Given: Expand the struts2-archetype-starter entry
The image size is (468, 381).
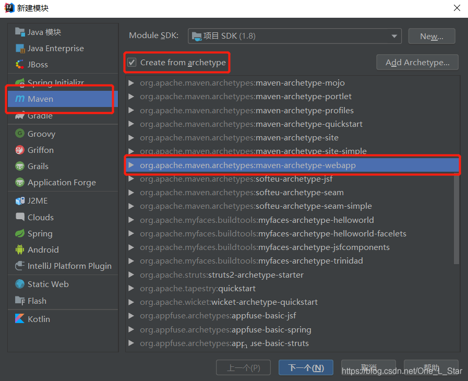Looking at the screenshot, I should [x=131, y=275].
